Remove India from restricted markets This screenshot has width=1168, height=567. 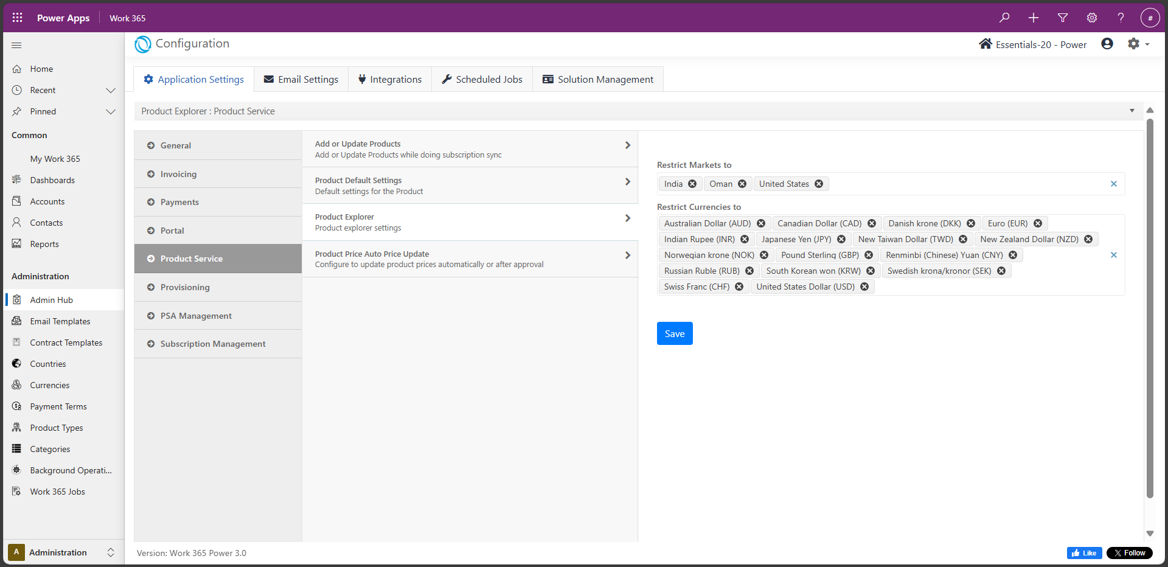692,184
